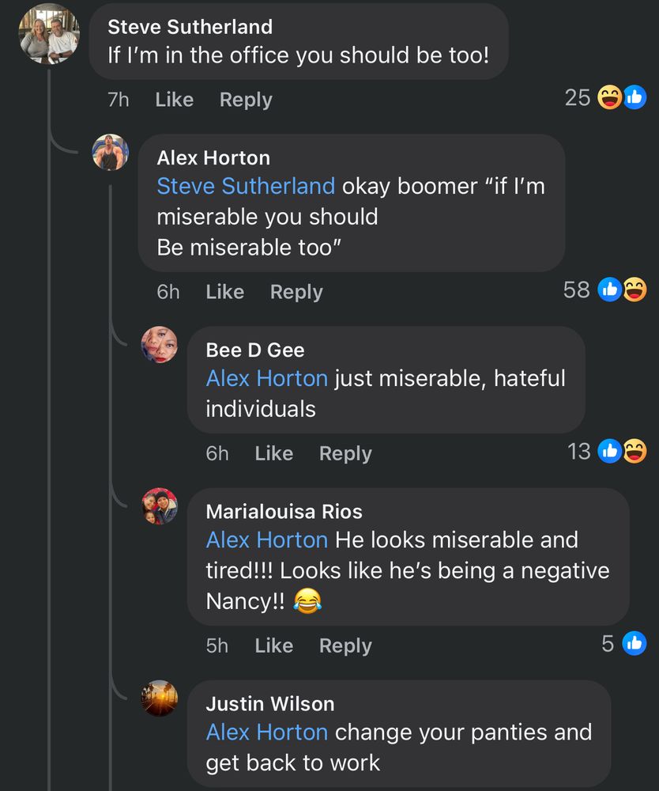Open Marialouisa Rios's profile avatar
The image size is (659, 791).
[159, 506]
